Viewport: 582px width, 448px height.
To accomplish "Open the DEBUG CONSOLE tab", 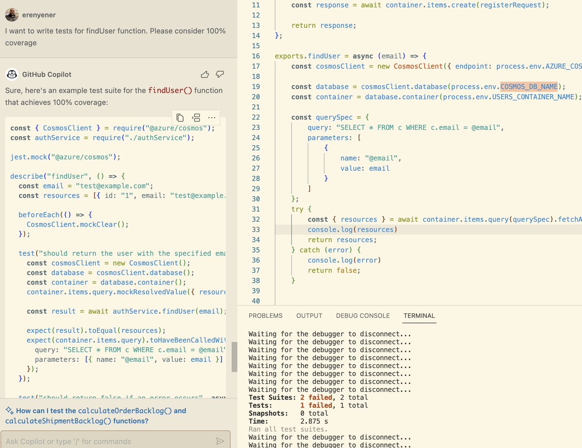I will [363, 315].
